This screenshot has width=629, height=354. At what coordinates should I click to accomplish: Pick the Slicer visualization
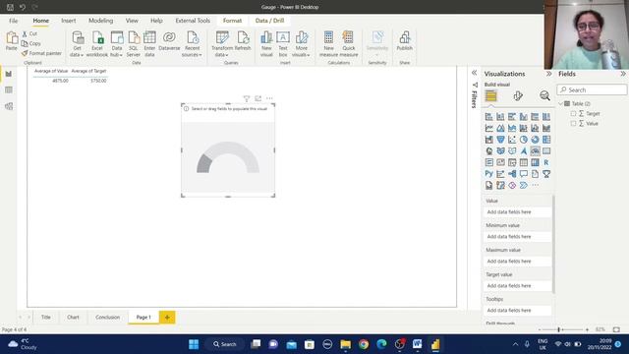point(512,162)
